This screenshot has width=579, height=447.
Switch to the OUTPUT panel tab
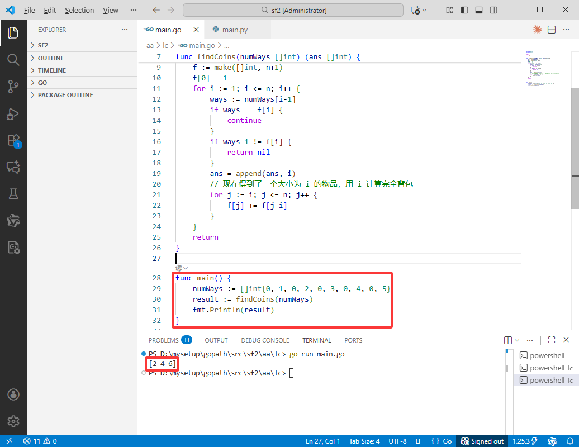tap(216, 340)
